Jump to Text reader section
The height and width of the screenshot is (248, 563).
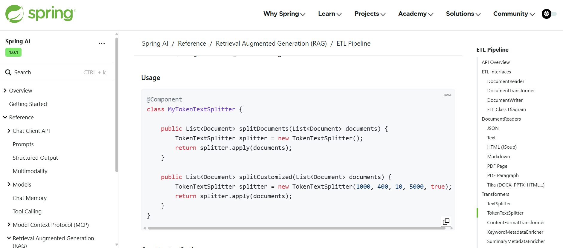(491, 138)
